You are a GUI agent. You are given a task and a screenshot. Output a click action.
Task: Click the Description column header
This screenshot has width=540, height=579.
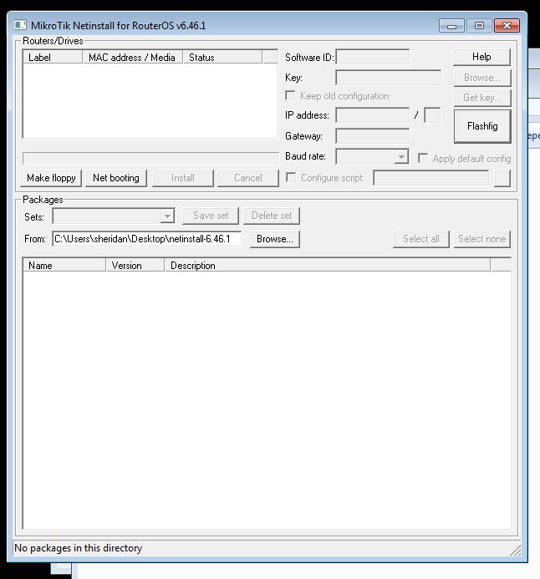[x=328, y=266]
